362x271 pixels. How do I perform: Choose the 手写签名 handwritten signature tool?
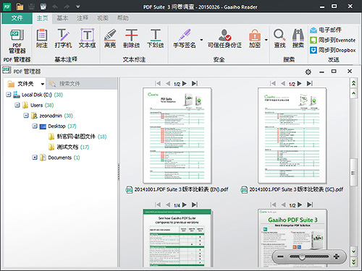[x=185, y=38]
